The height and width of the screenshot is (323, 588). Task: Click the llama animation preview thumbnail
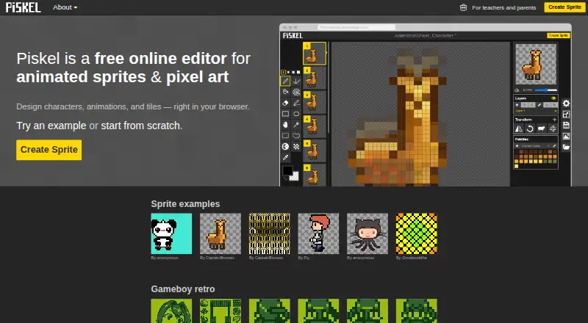[536, 64]
